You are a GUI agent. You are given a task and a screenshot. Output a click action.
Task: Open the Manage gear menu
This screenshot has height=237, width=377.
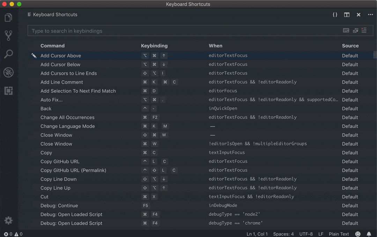[8, 220]
